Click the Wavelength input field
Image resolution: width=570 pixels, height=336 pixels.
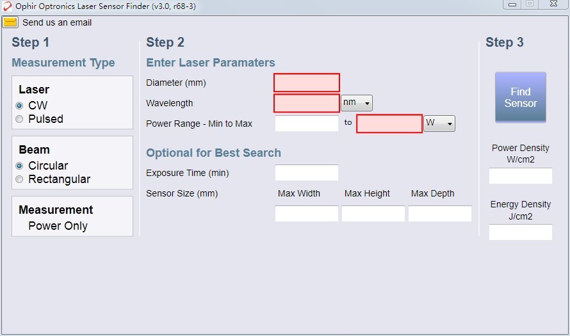tap(307, 103)
